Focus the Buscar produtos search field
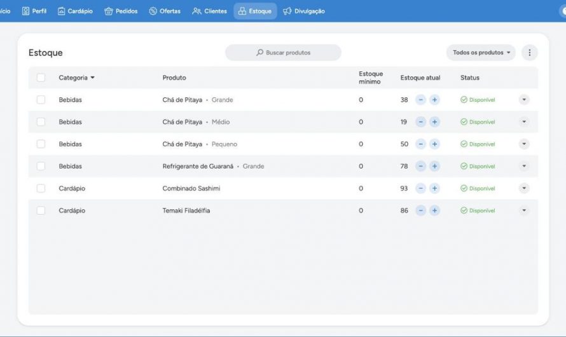Viewport: 566px width, 337px height. coord(283,53)
